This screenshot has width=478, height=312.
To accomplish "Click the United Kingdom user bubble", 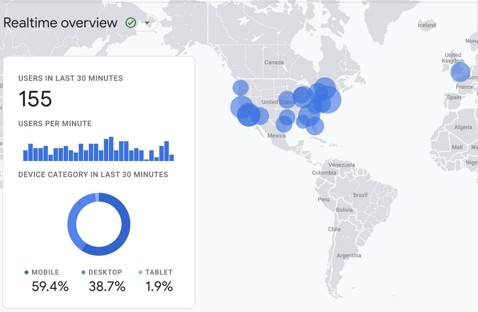I will [460, 72].
